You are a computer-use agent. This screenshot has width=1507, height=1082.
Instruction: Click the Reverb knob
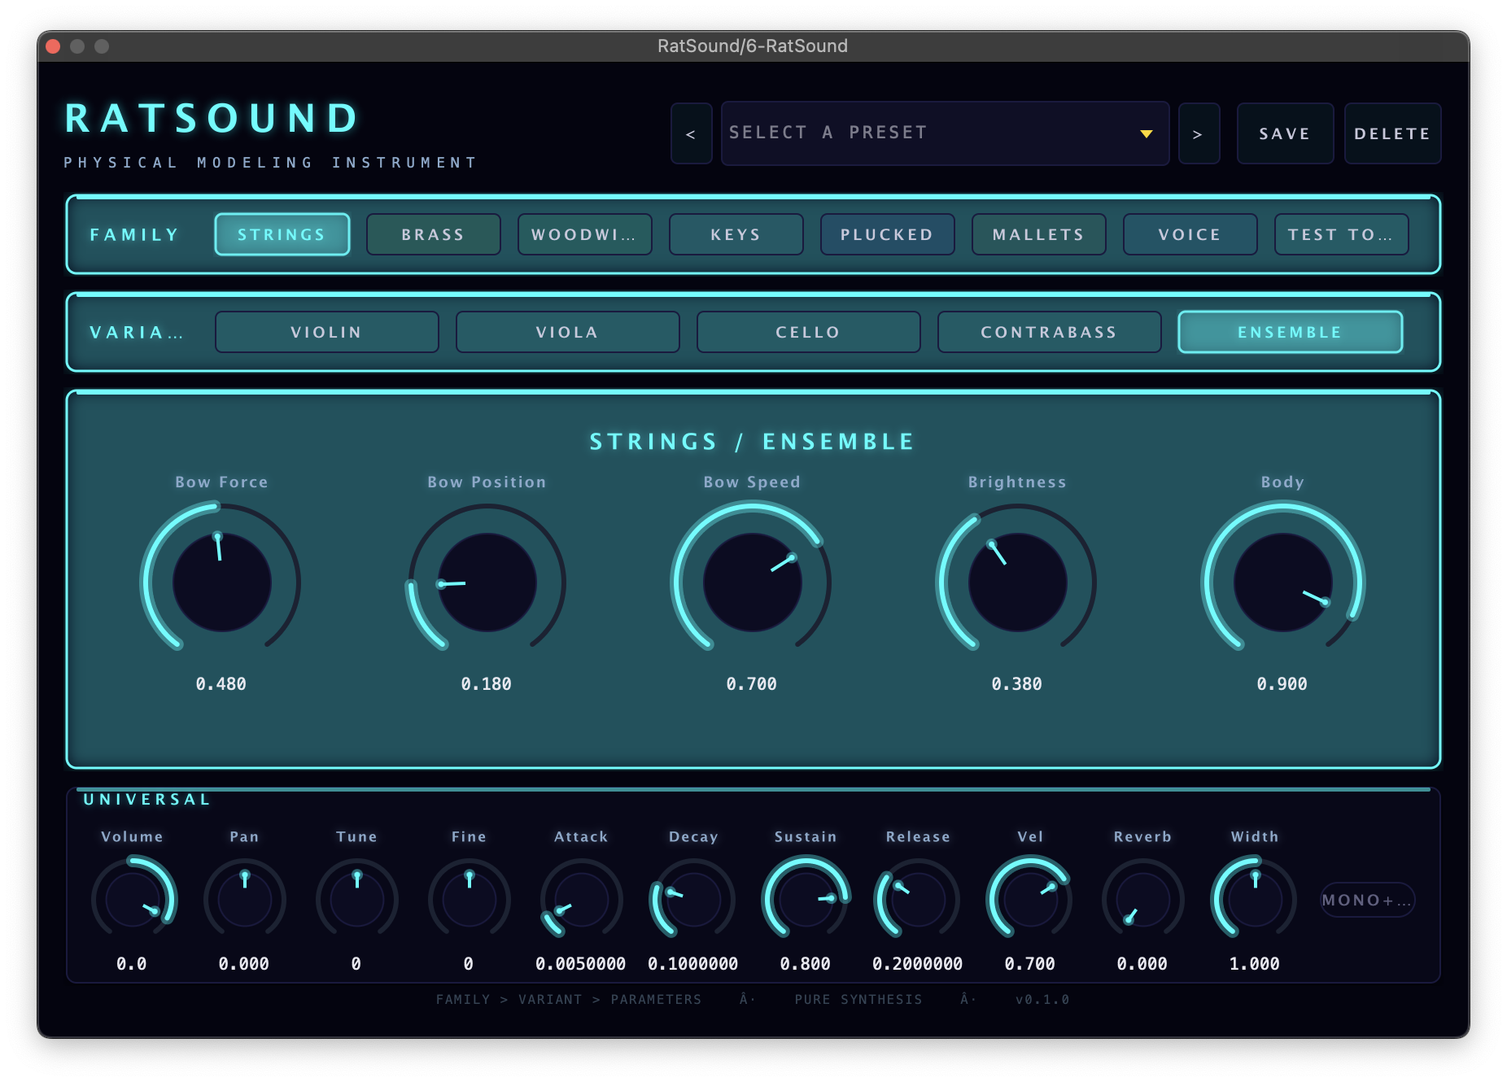1143,900
